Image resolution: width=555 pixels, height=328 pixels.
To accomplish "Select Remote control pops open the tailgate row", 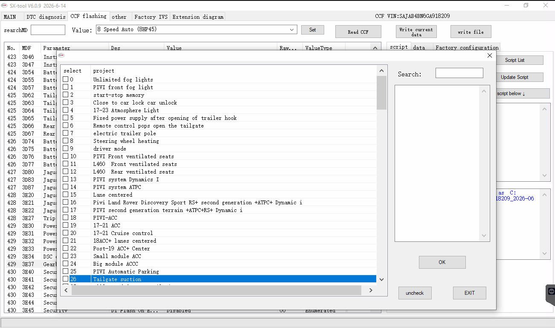I will click(219, 125).
